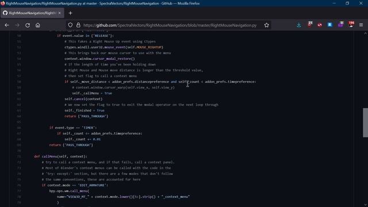368x207 pixels.
Task: Bookmark this page with the star
Action: 266,25
